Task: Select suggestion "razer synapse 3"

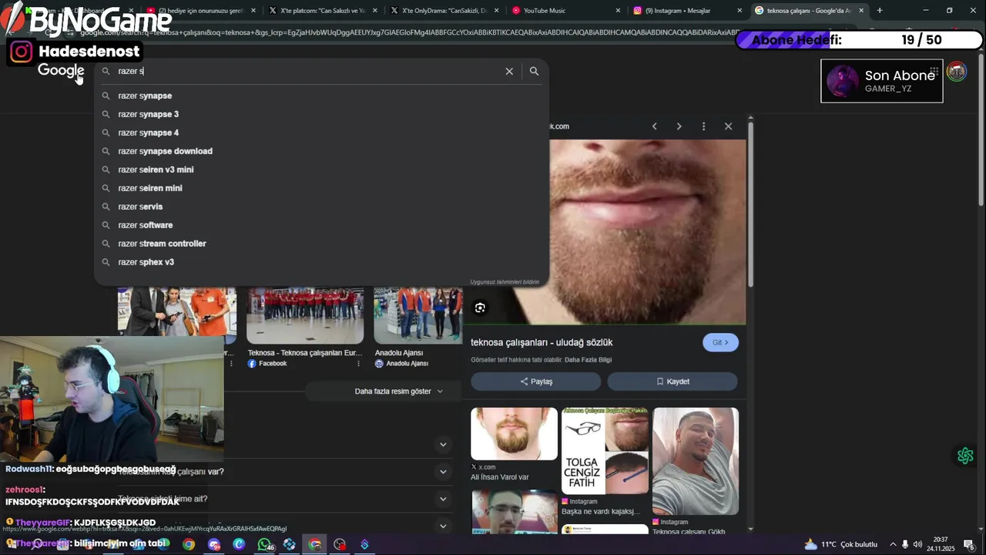Action: [321, 114]
